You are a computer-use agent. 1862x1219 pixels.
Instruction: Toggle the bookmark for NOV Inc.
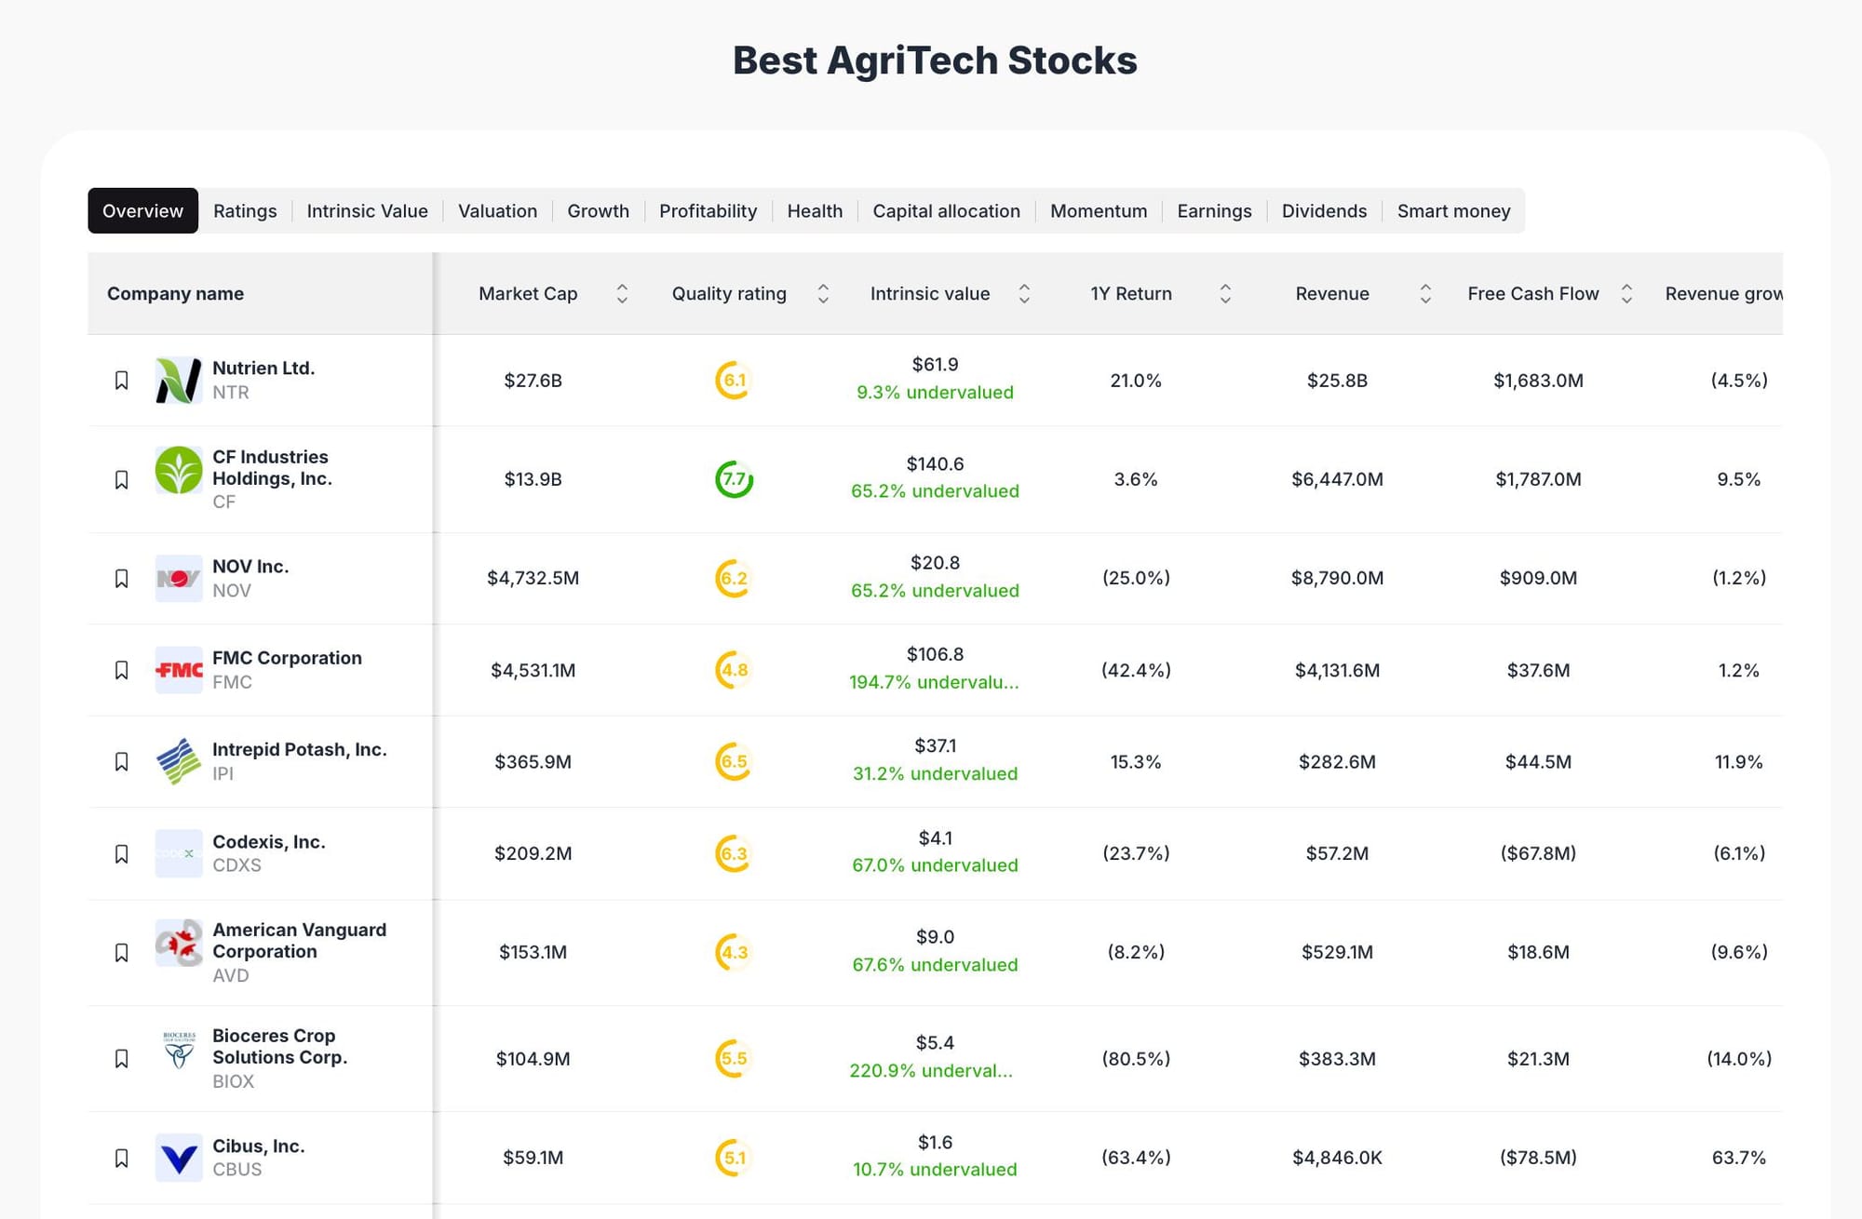coord(121,578)
